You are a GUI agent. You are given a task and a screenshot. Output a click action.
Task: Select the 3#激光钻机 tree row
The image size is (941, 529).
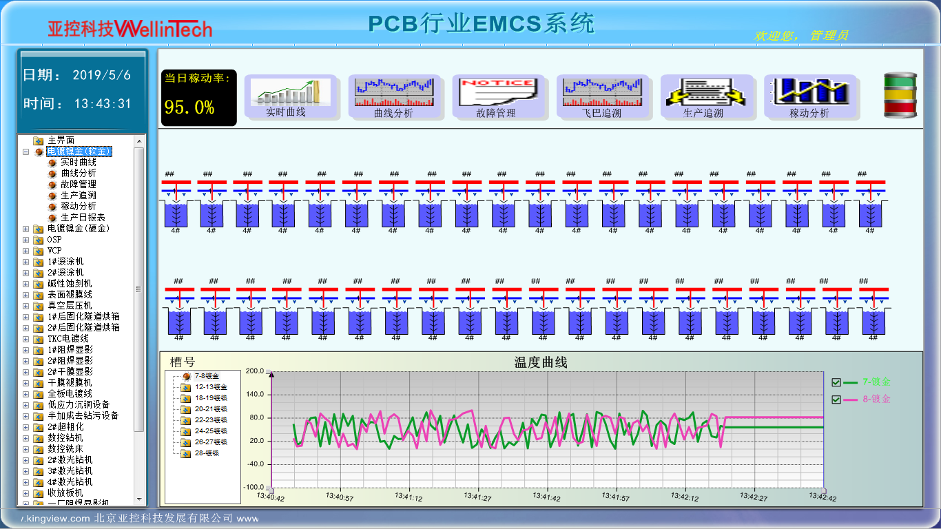pyautogui.click(x=70, y=471)
